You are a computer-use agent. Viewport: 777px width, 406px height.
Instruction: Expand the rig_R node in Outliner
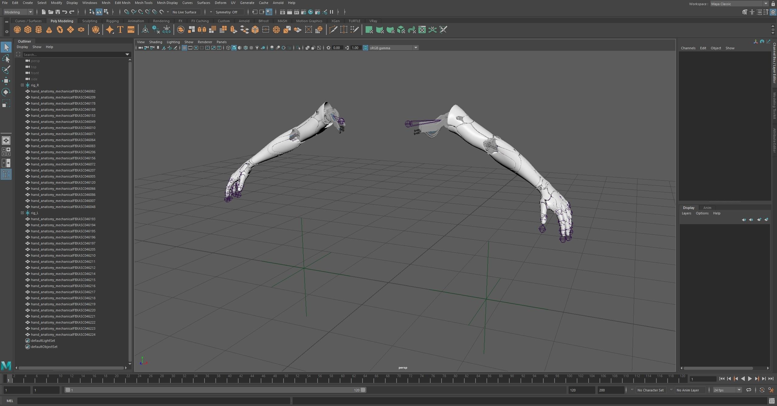(x=22, y=85)
